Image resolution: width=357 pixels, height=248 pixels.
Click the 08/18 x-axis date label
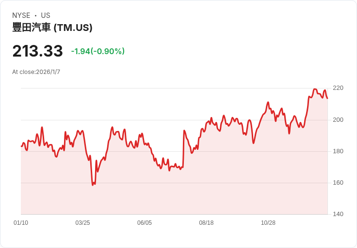tap(206, 223)
